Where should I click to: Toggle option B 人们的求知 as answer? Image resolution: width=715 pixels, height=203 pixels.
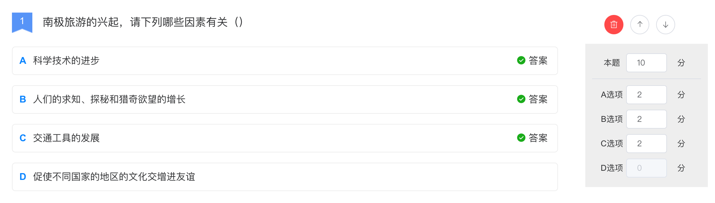tap(285, 99)
